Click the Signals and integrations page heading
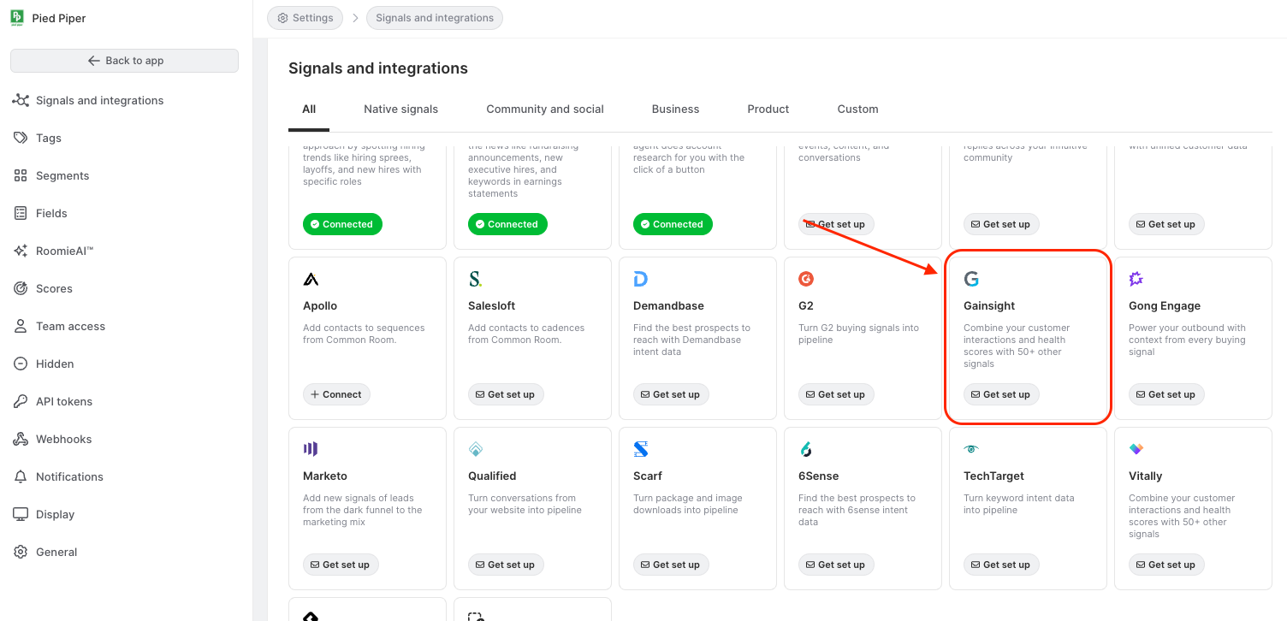This screenshot has width=1287, height=621. tap(378, 68)
